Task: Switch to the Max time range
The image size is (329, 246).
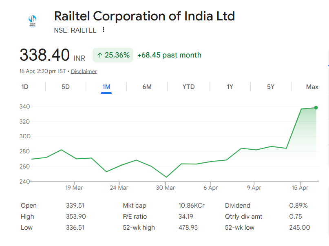Action: pyautogui.click(x=312, y=86)
